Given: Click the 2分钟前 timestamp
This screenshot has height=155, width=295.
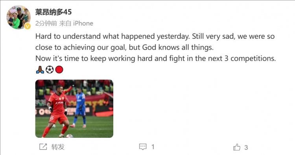Looking at the screenshot, I should point(46,23).
